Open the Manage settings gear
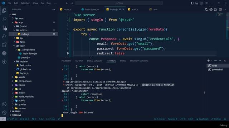The width and height of the screenshot is (229, 128). click(x=4, y=112)
